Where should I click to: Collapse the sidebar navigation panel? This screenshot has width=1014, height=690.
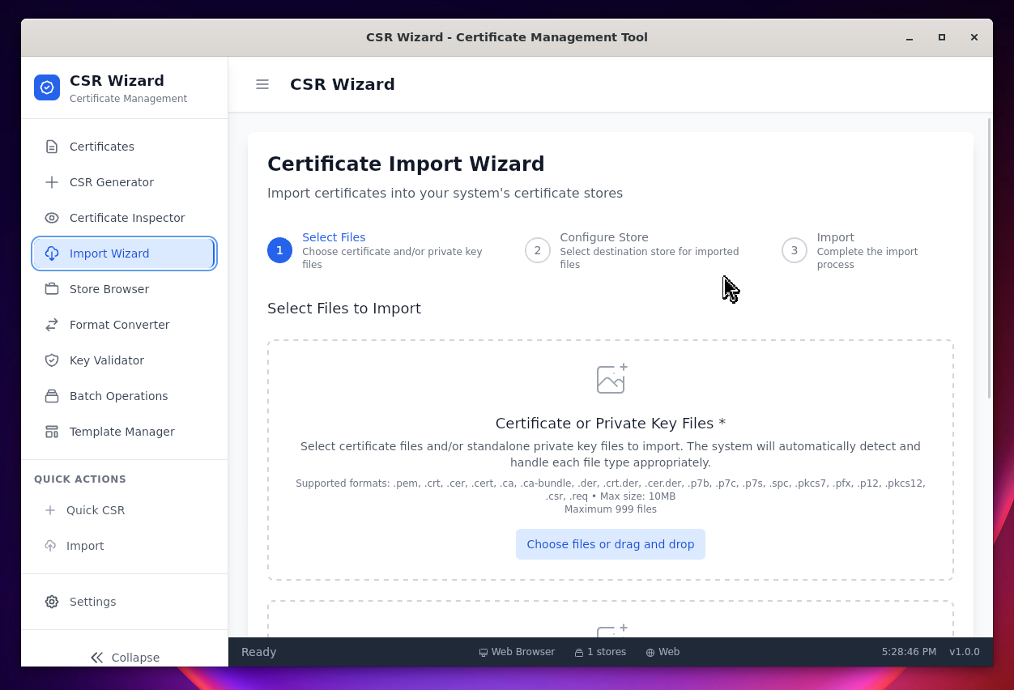click(125, 657)
